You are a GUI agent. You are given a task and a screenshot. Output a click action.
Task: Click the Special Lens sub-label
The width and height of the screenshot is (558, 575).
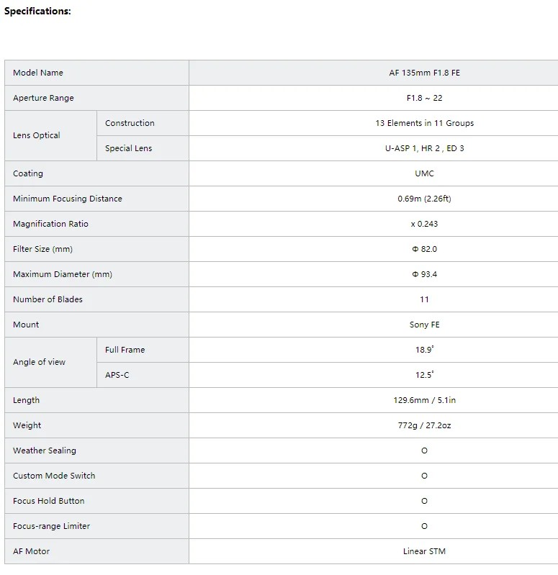point(128,148)
